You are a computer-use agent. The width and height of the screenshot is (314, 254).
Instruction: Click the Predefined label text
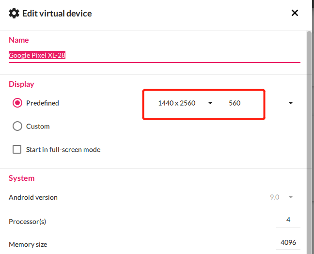pos(43,103)
